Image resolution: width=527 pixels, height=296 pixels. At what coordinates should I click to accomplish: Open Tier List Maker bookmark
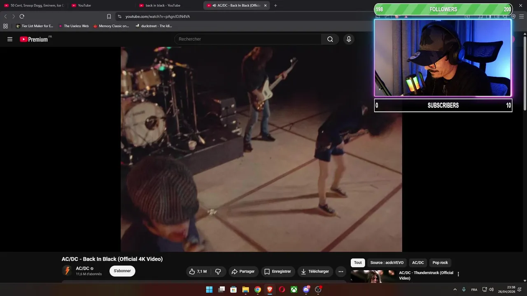pos(35,26)
